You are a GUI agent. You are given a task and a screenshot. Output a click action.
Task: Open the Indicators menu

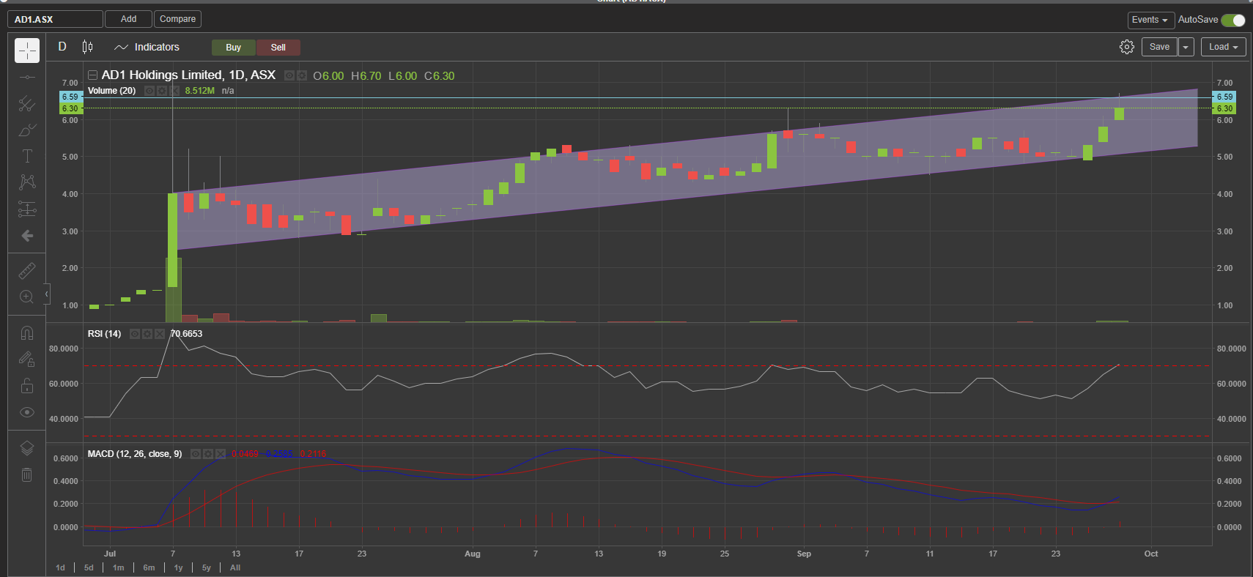(x=147, y=47)
